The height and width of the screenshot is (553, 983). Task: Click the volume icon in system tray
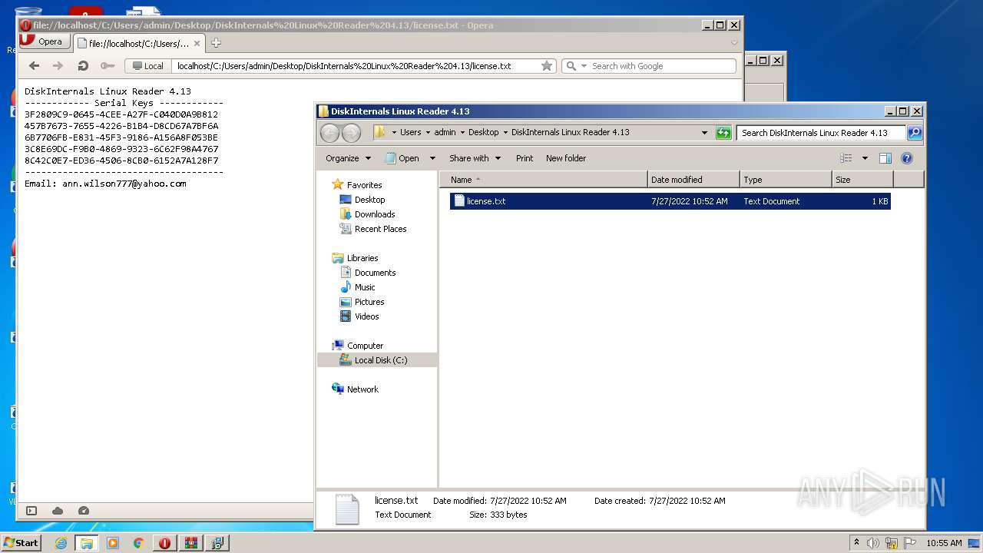tap(873, 543)
